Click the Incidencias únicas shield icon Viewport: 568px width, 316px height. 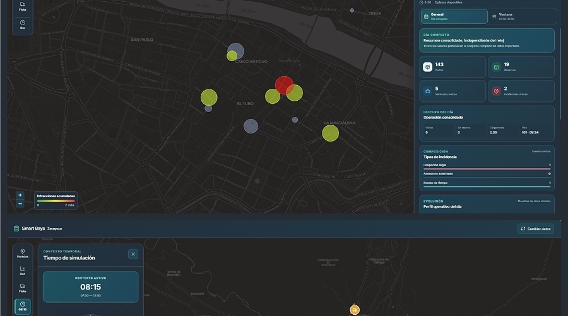click(496, 91)
